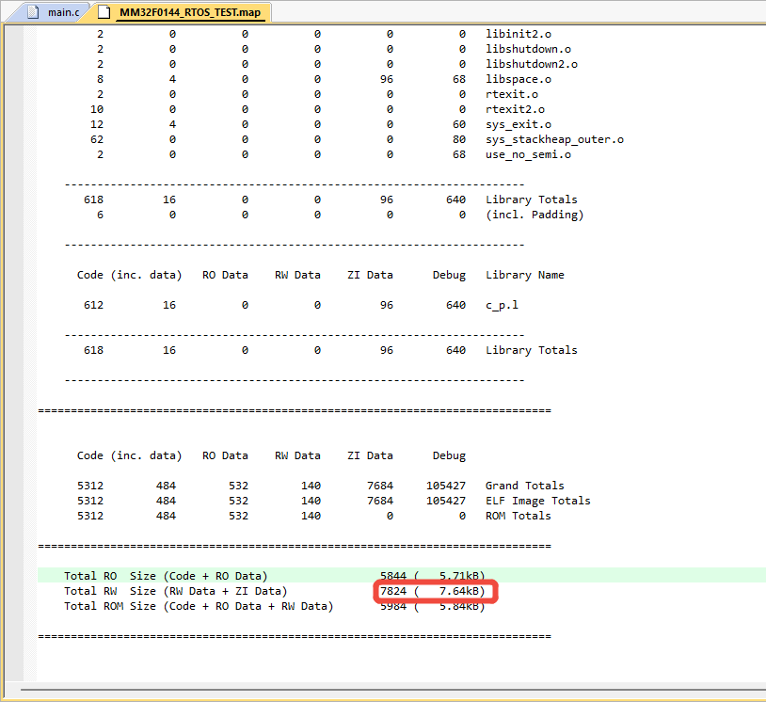The image size is (766, 702).
Task: Click the main.c file icon
Action: pyautogui.click(x=33, y=12)
